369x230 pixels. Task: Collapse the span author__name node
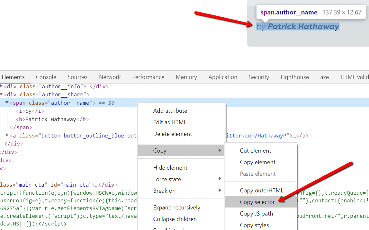click(x=7, y=103)
